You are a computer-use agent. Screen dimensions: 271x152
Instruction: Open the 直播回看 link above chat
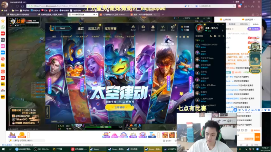point(248,20)
